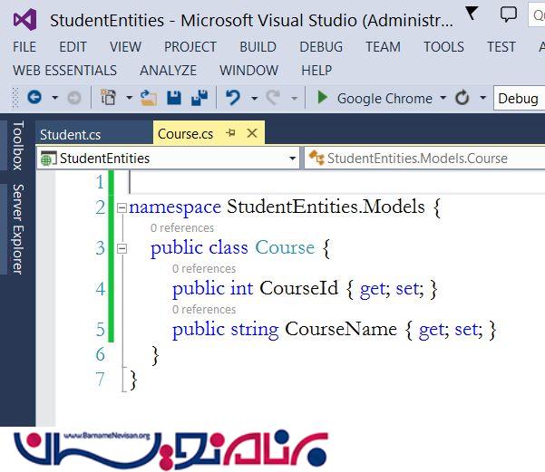545x472 pixels.
Task: Open the Toolbox side panel
Action: [x=16, y=145]
